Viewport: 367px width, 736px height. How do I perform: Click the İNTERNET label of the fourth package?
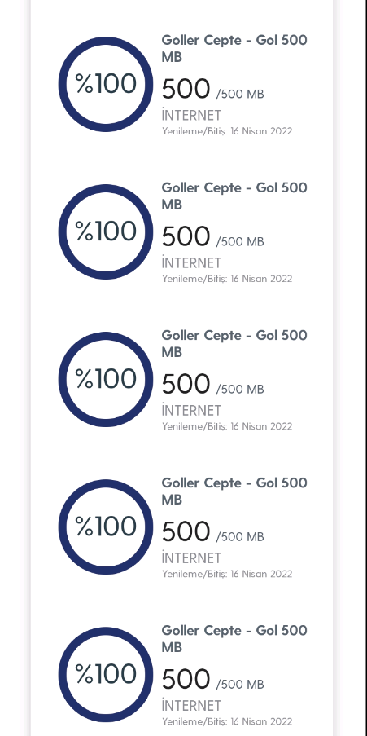click(x=191, y=558)
